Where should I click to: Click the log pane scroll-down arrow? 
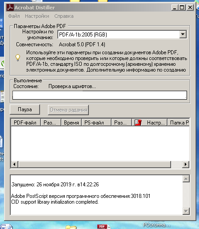pyautogui.click(x=186, y=211)
